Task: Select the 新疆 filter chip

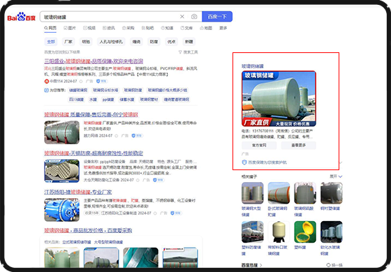Action: tap(189, 42)
